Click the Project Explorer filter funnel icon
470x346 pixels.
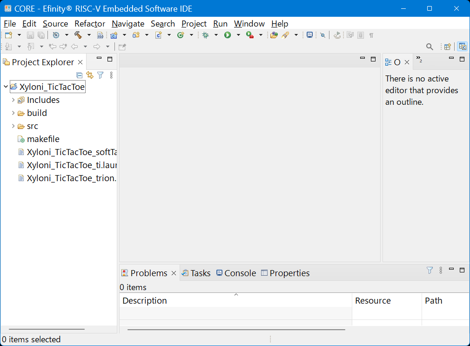pos(100,75)
